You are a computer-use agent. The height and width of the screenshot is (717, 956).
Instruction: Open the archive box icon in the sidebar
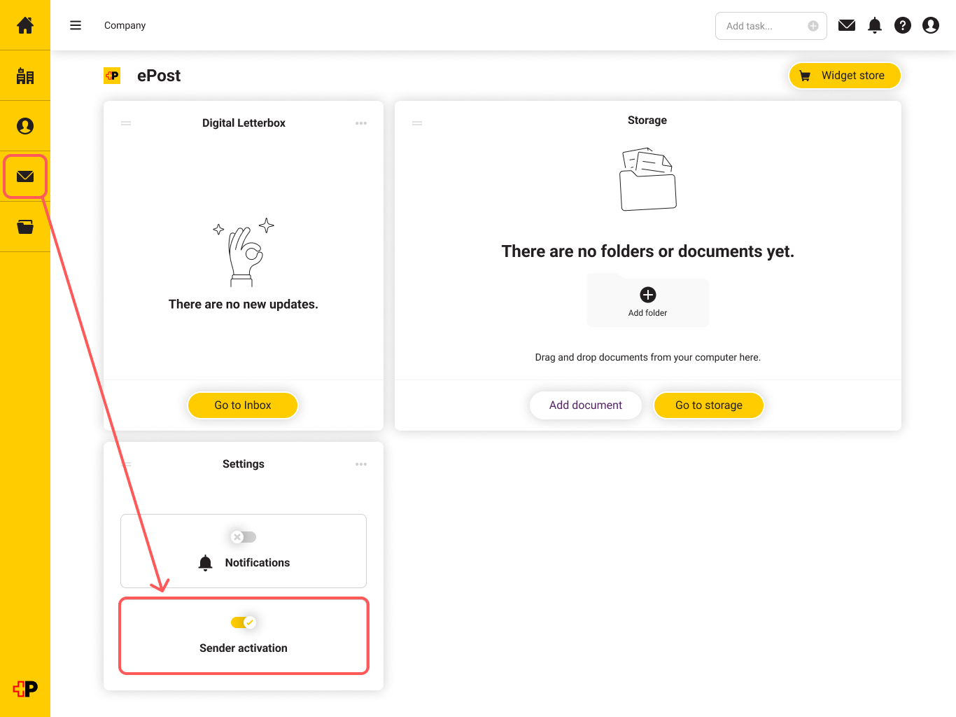(x=25, y=227)
